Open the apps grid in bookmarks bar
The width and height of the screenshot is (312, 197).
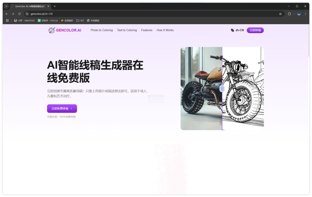pos(7,20)
